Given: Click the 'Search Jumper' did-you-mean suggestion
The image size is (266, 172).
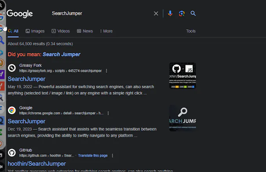Looking at the screenshot, I should (61, 54).
